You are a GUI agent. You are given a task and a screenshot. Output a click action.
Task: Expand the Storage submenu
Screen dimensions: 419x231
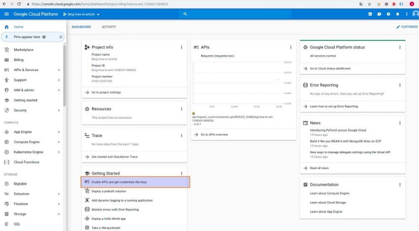click(59, 214)
